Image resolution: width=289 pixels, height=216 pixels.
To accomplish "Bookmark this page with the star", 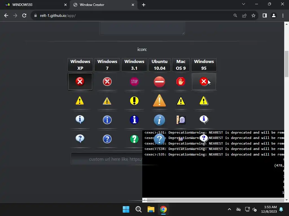I will pos(253,16).
